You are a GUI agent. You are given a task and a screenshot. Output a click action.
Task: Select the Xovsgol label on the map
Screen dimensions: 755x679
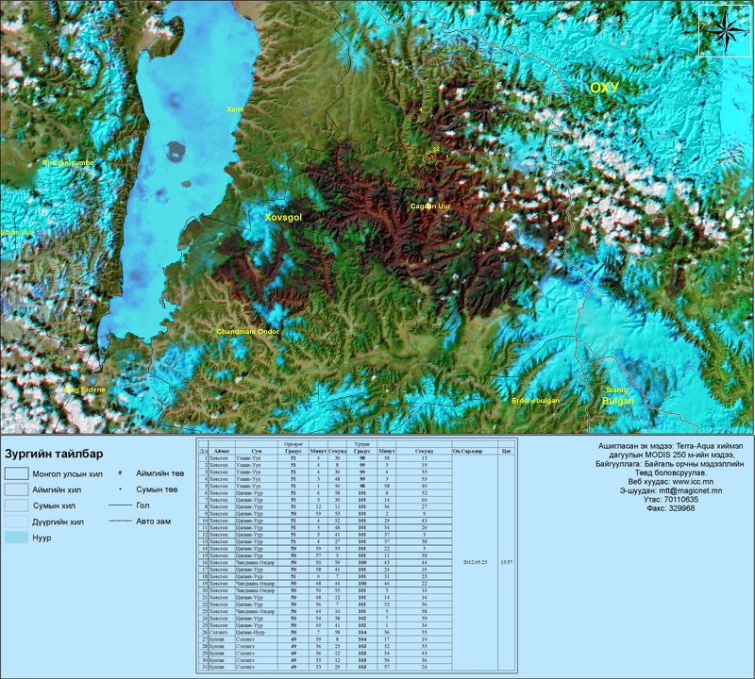(283, 217)
